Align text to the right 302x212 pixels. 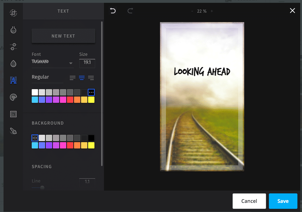pos(91,78)
